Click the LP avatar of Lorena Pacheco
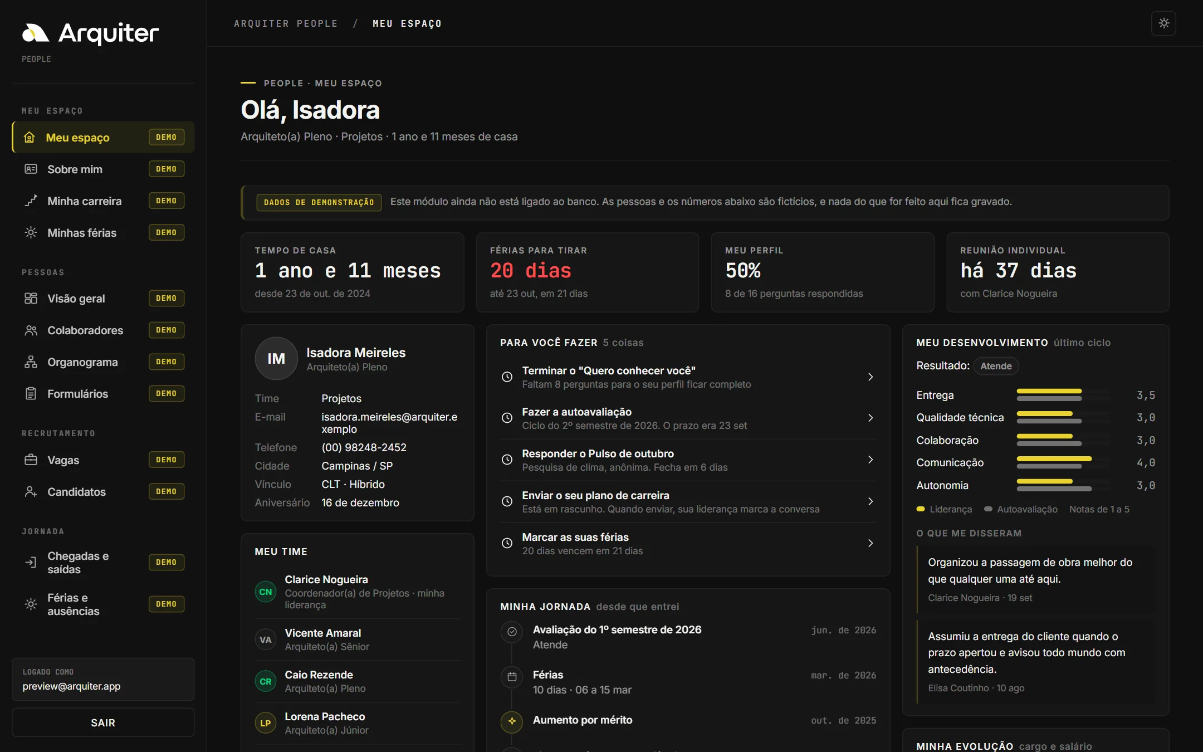This screenshot has width=1203, height=752. coord(266,723)
